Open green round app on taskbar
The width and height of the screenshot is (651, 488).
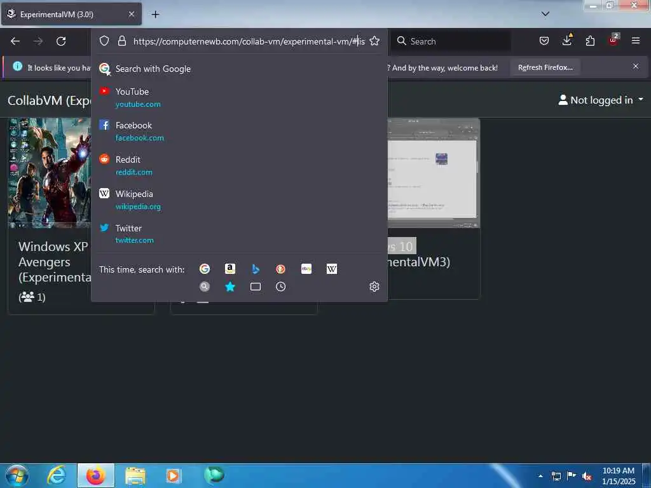pyautogui.click(x=214, y=475)
